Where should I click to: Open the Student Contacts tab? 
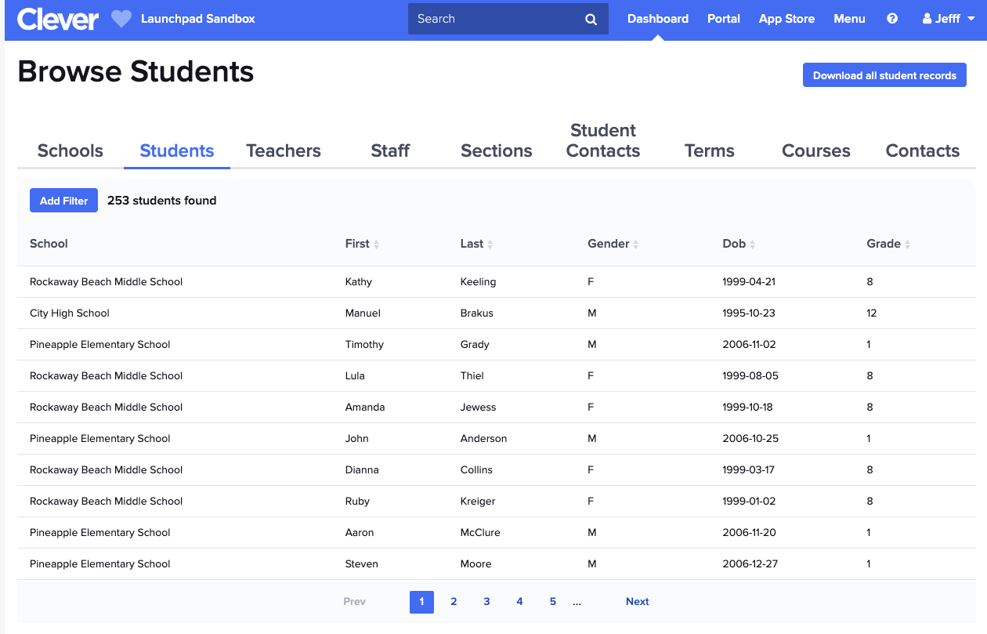[x=602, y=140]
